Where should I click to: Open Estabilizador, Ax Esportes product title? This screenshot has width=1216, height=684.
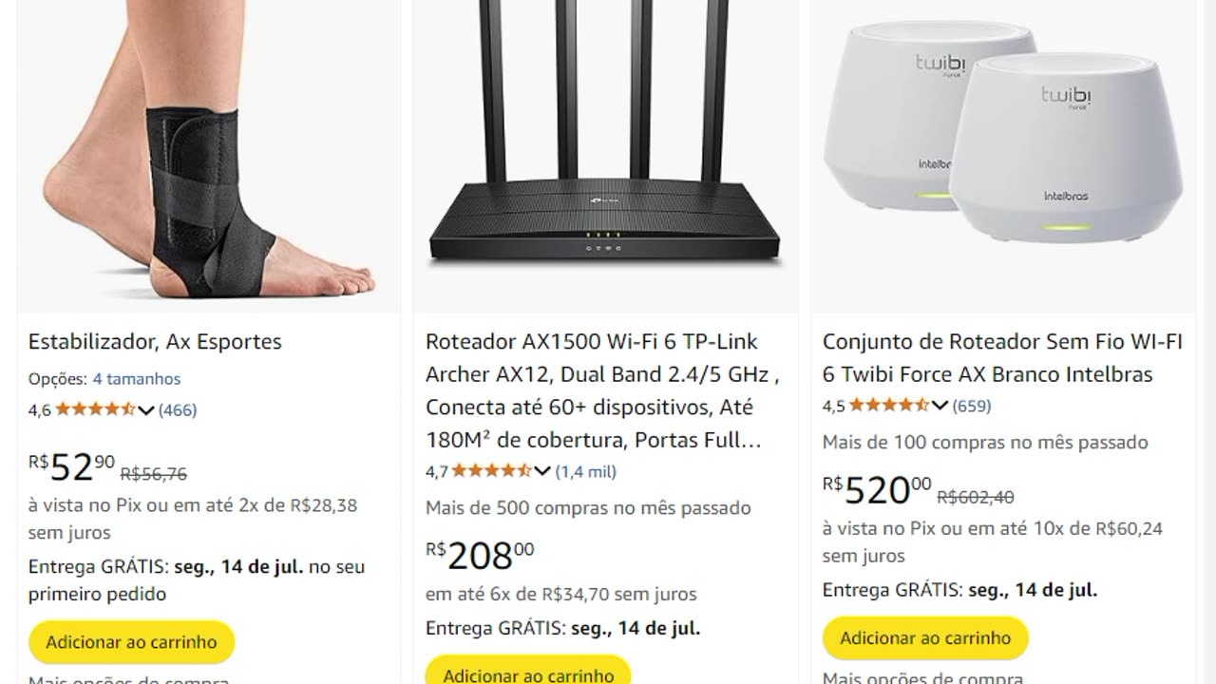click(x=155, y=342)
